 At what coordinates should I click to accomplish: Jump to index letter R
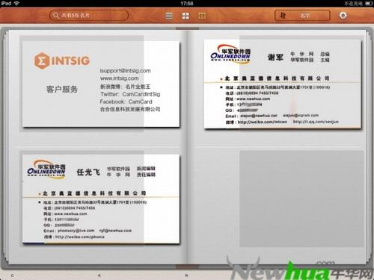click(186, 276)
